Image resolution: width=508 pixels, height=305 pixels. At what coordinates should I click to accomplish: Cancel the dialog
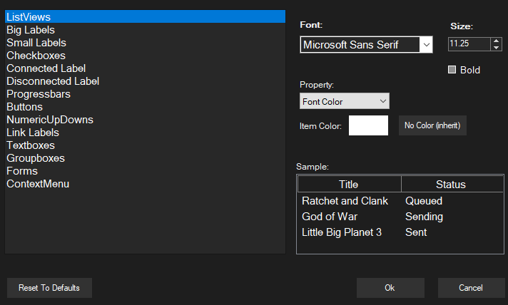click(471, 288)
